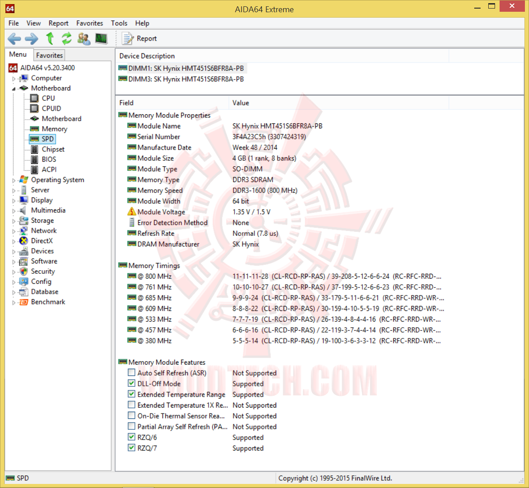Click the Software icon in the tree
Screen dimensions: 529x488
click(x=24, y=261)
